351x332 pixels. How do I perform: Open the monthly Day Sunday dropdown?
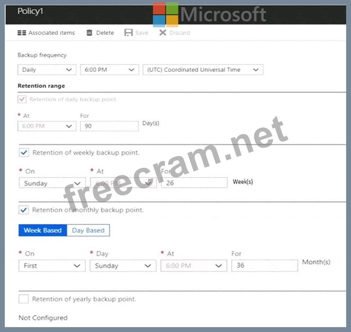123,266
